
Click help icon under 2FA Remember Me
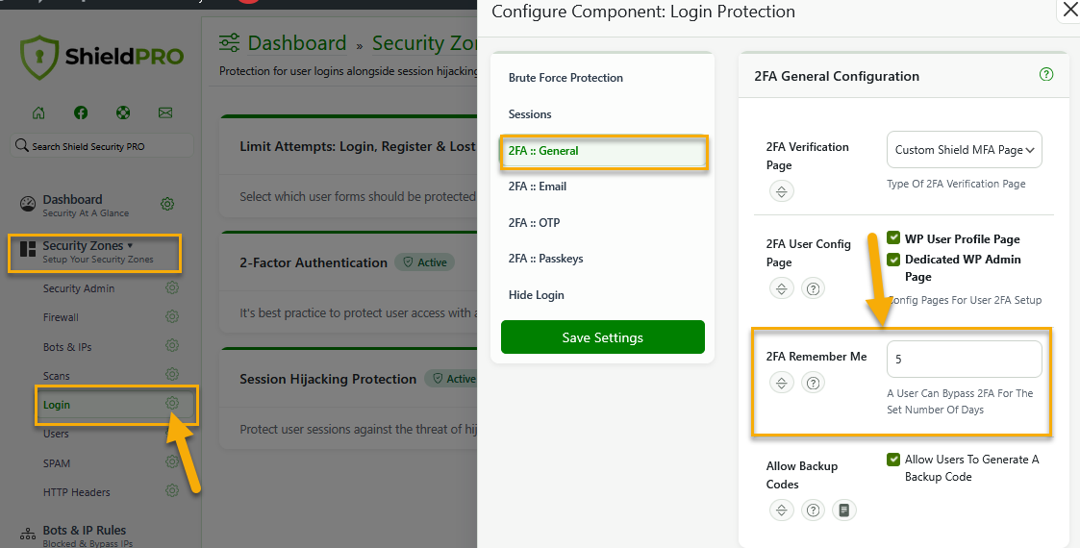click(x=813, y=383)
